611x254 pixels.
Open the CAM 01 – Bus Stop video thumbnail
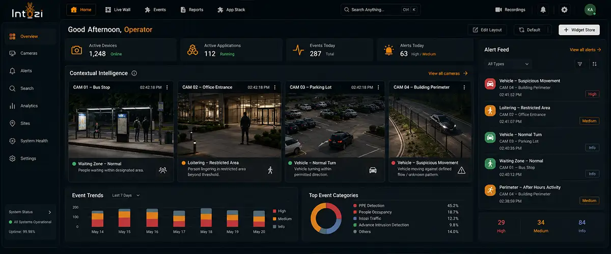coord(121,125)
